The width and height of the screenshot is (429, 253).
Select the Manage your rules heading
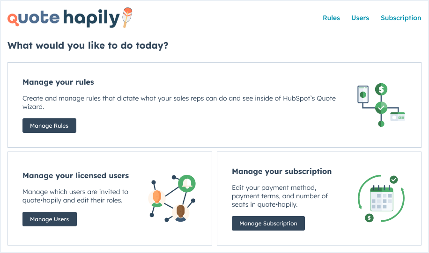point(58,82)
